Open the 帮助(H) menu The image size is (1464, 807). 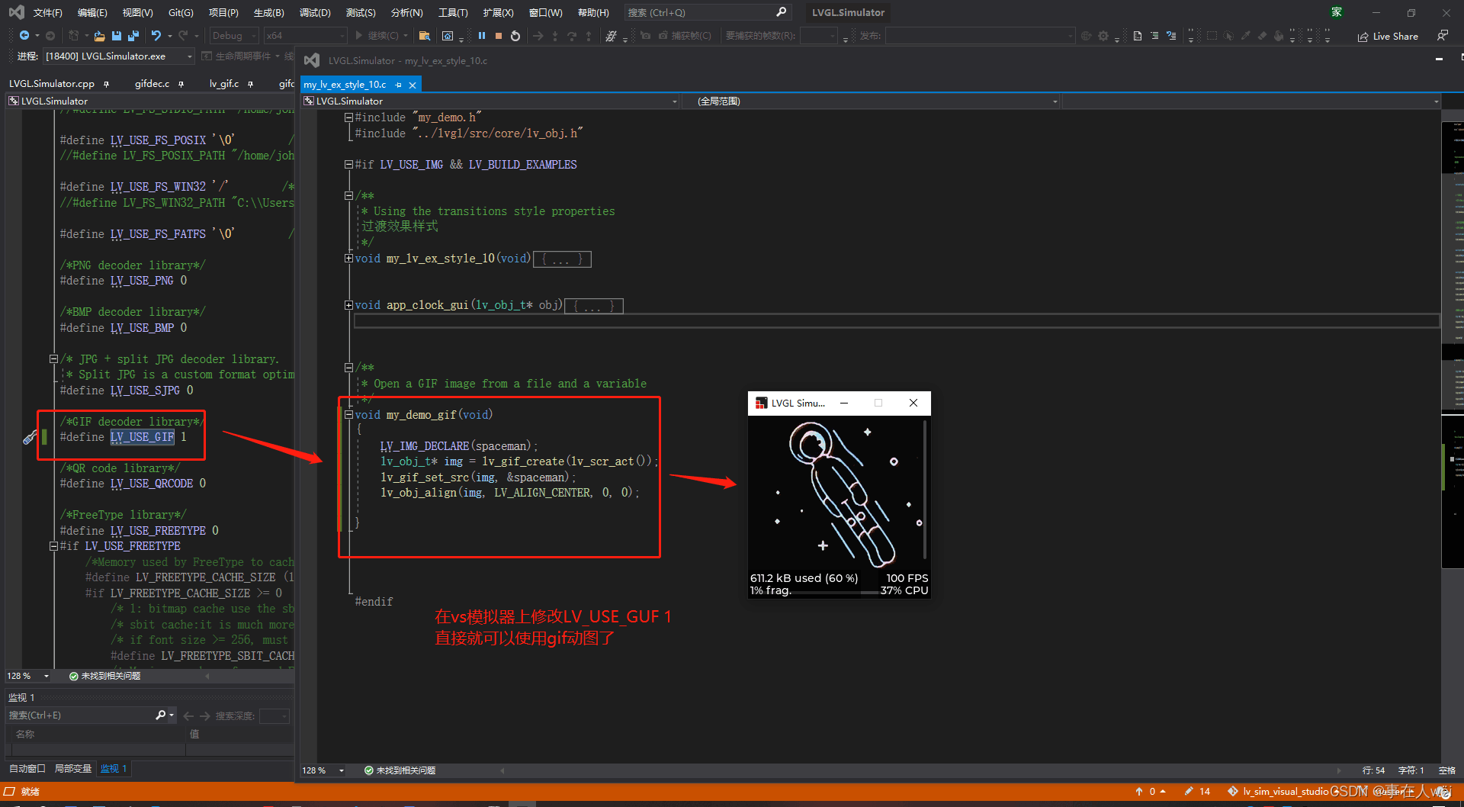[x=593, y=12]
